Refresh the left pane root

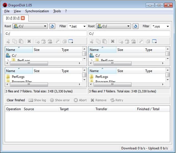click(52, 26)
